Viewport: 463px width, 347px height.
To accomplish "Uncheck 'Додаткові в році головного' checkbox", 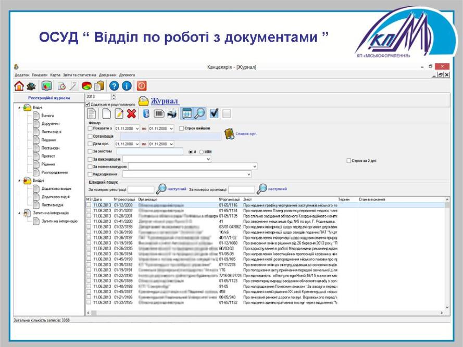I will [x=87, y=104].
